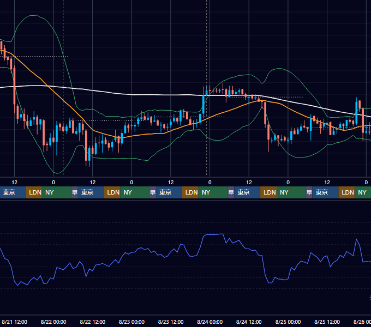Click the NY session block at 8/22 00:00
The width and height of the screenshot is (371, 327).
point(57,192)
